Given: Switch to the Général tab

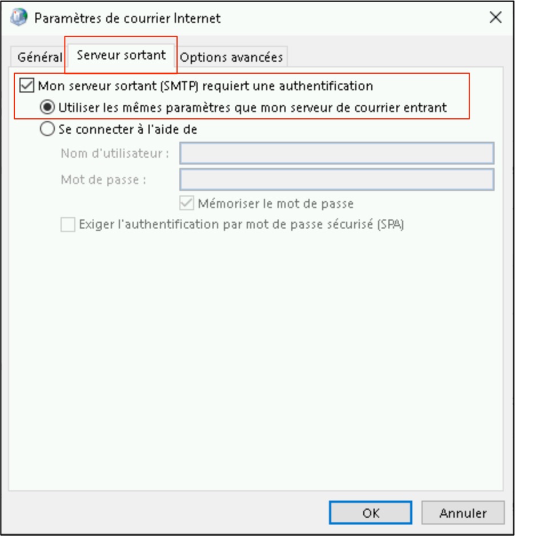Looking at the screenshot, I should tap(39, 57).
